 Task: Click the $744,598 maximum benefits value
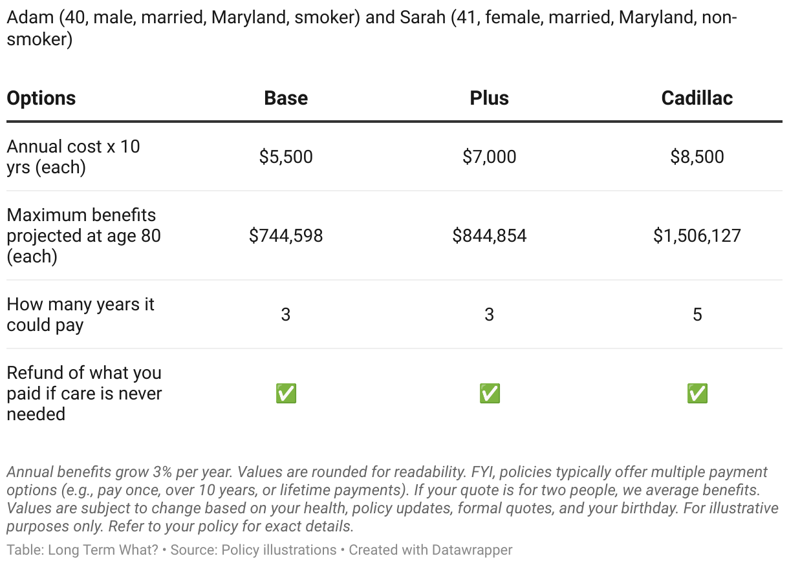pos(286,236)
